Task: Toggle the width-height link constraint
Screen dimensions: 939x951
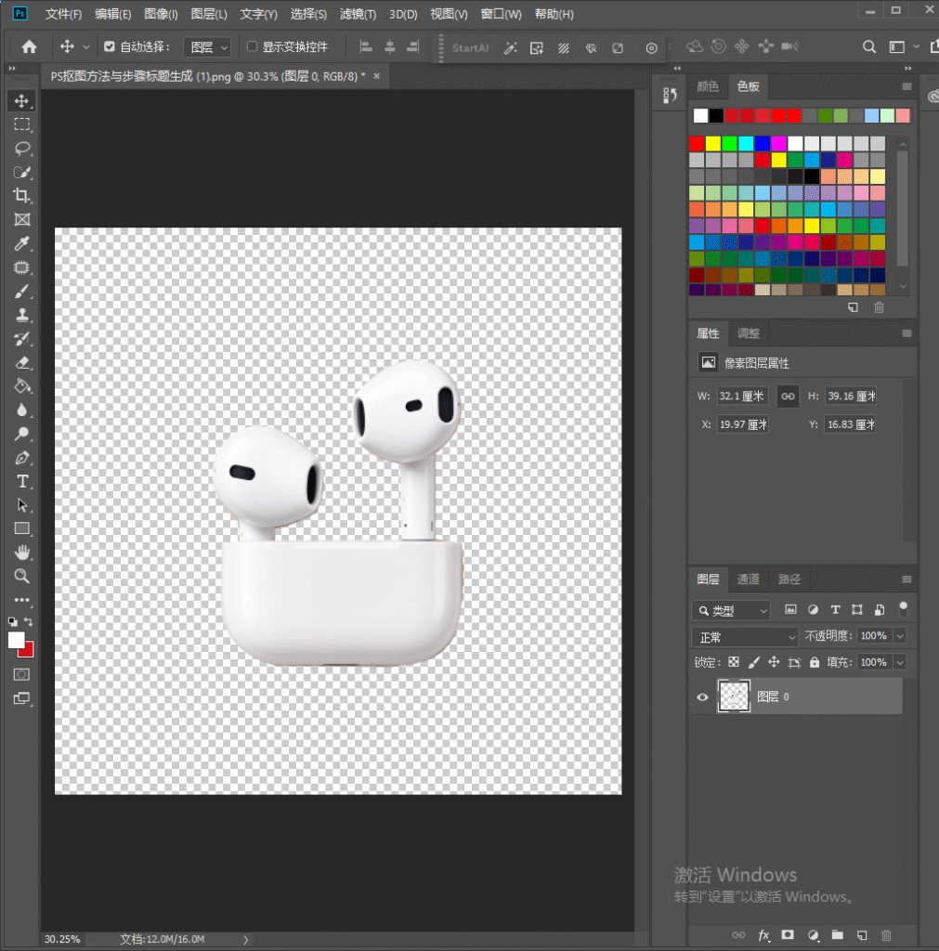Action: pos(788,396)
